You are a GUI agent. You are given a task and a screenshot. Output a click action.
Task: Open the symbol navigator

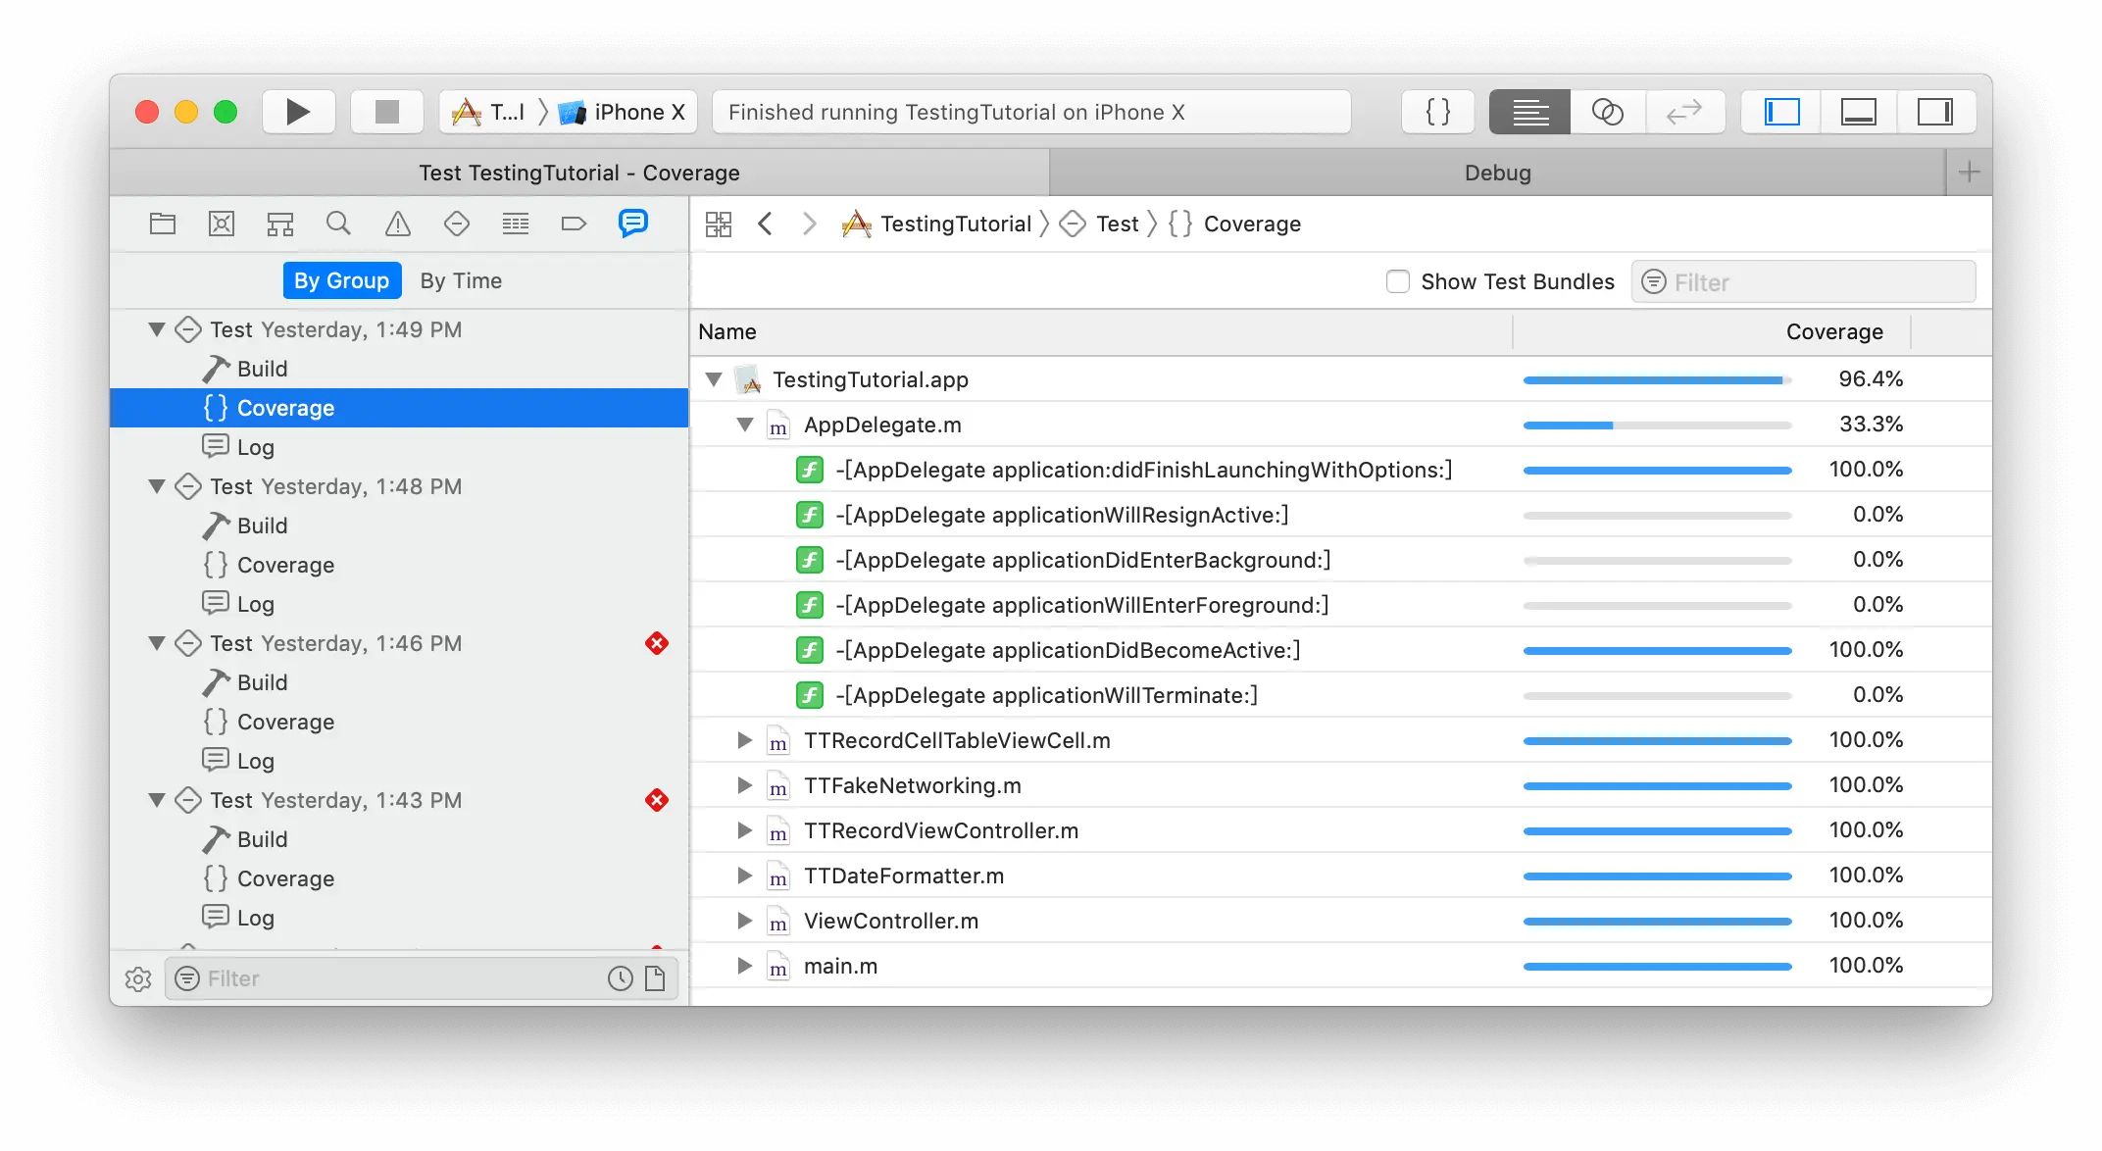280,224
